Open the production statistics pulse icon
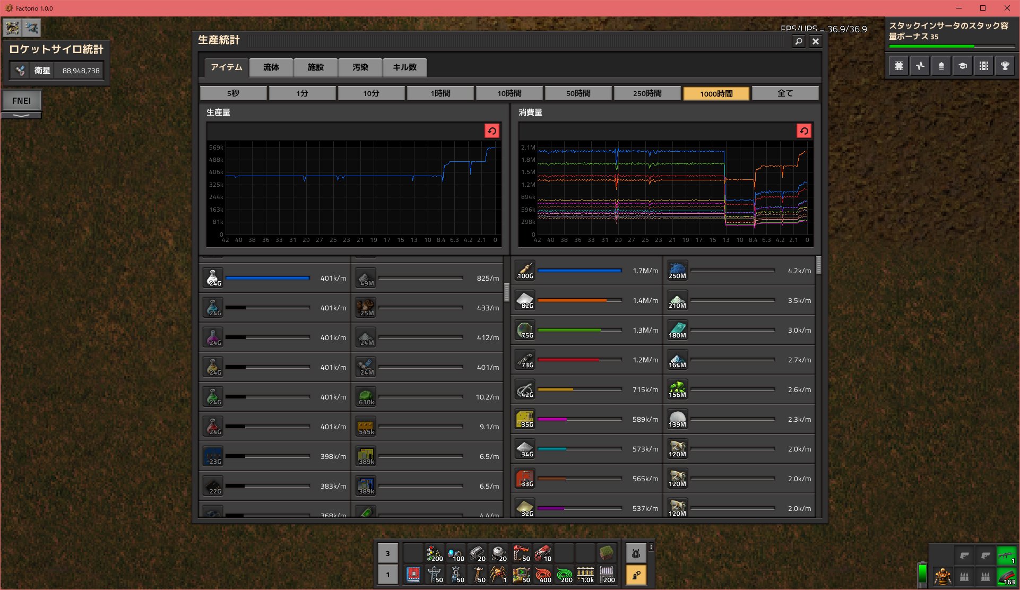Image resolution: width=1020 pixels, height=590 pixels. tap(920, 66)
